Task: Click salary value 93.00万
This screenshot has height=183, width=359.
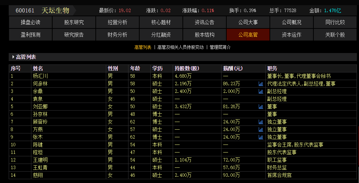Action: click(x=232, y=175)
